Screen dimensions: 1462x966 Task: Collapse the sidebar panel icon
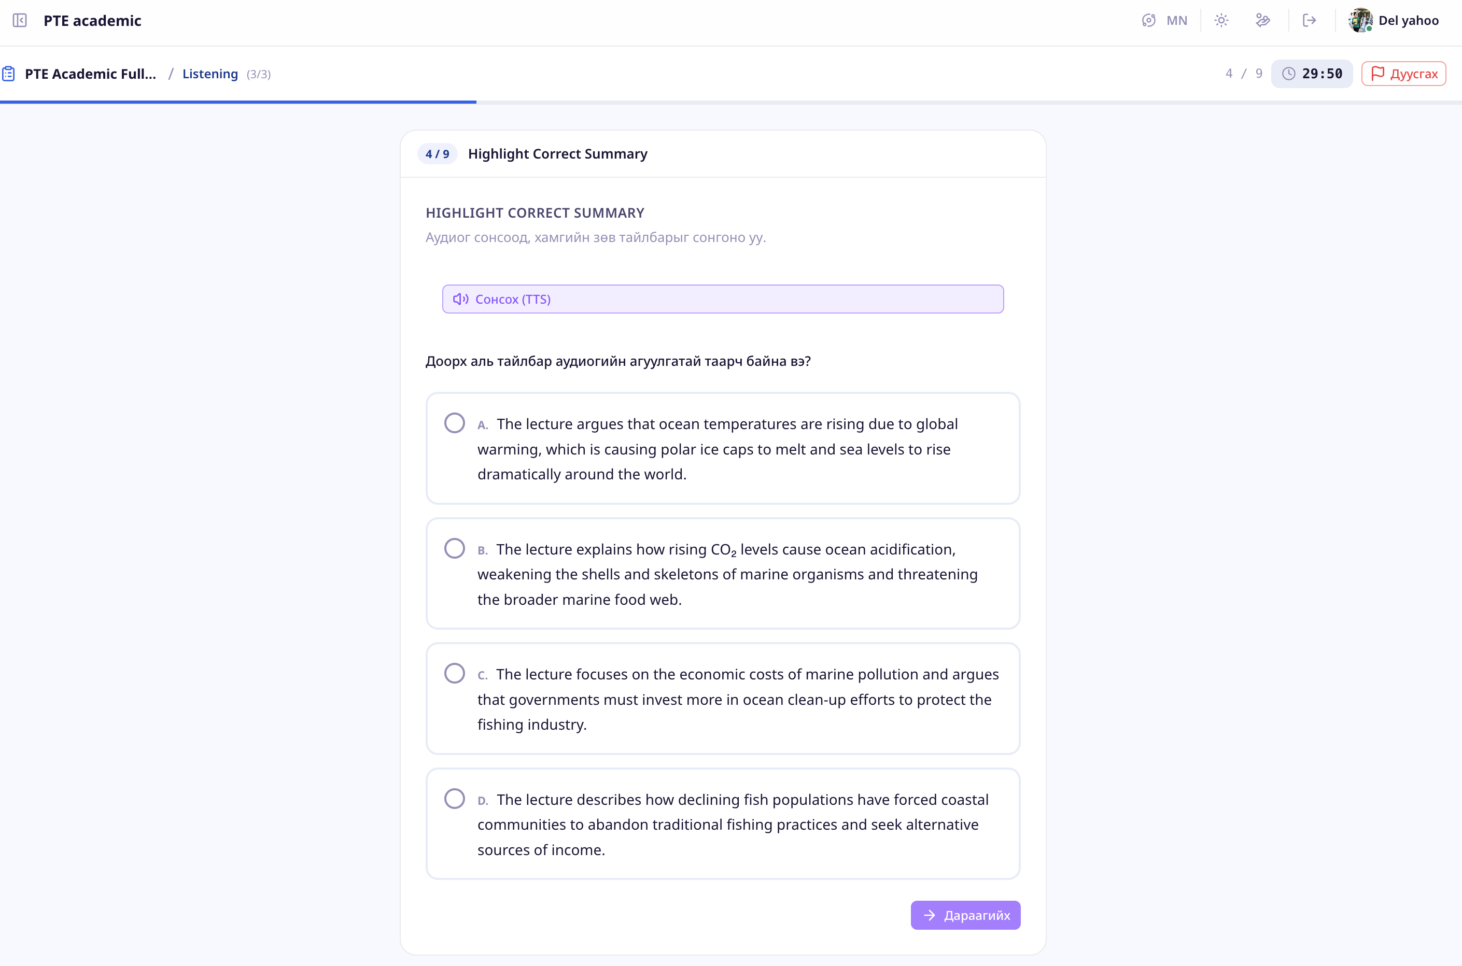(x=20, y=20)
